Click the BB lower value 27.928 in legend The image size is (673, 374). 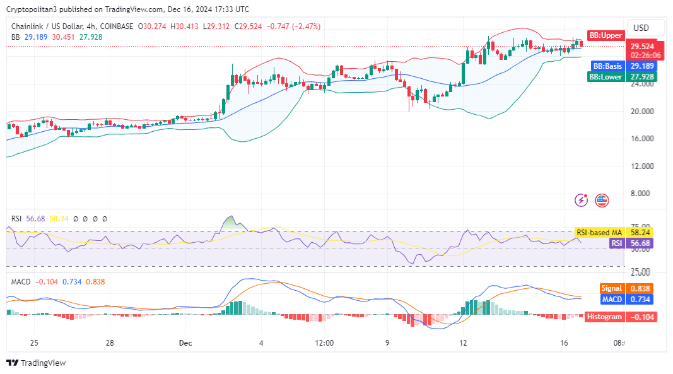point(91,37)
